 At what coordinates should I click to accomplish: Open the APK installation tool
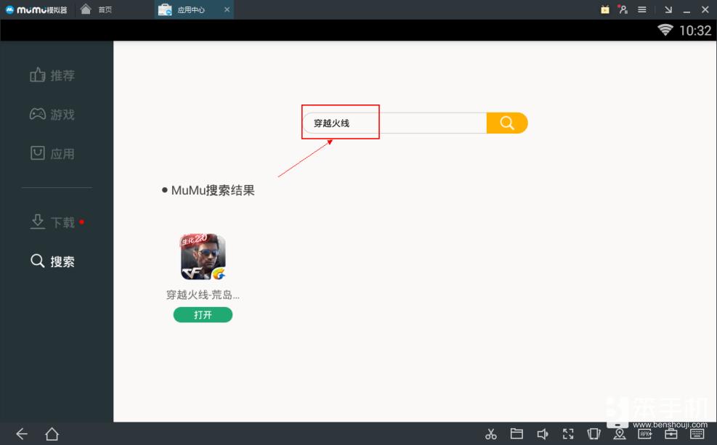coord(644,433)
